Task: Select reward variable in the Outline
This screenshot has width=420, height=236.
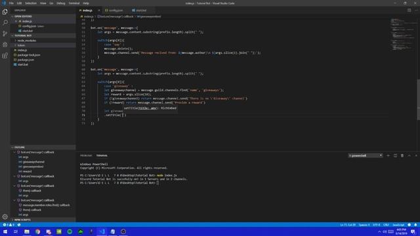Action: pos(27,172)
